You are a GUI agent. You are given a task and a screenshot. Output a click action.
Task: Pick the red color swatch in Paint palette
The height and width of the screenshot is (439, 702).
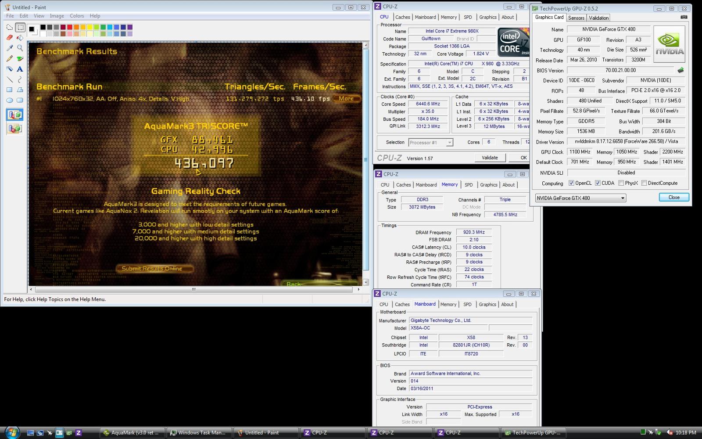[70, 27]
